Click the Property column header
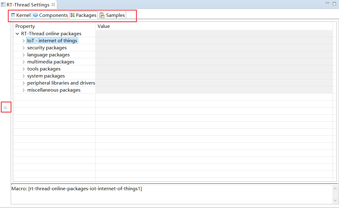 click(54, 26)
